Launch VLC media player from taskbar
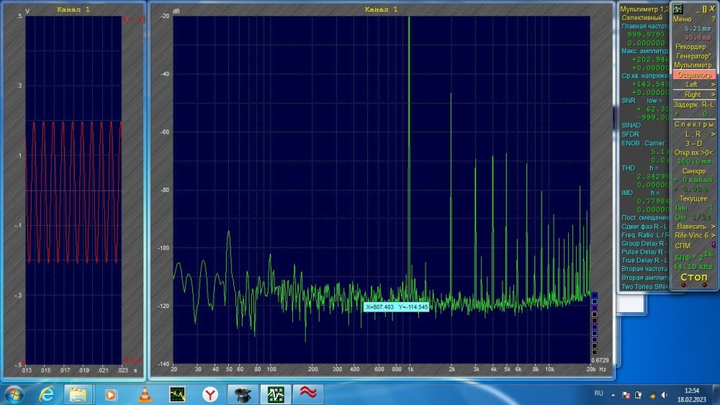 tap(144, 393)
